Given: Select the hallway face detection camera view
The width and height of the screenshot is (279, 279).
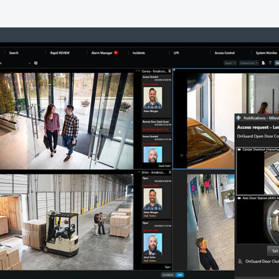Looking at the screenshot, I should coord(211,222).
